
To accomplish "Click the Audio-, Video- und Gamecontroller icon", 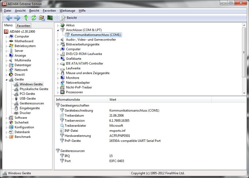I will coord(63,40).
